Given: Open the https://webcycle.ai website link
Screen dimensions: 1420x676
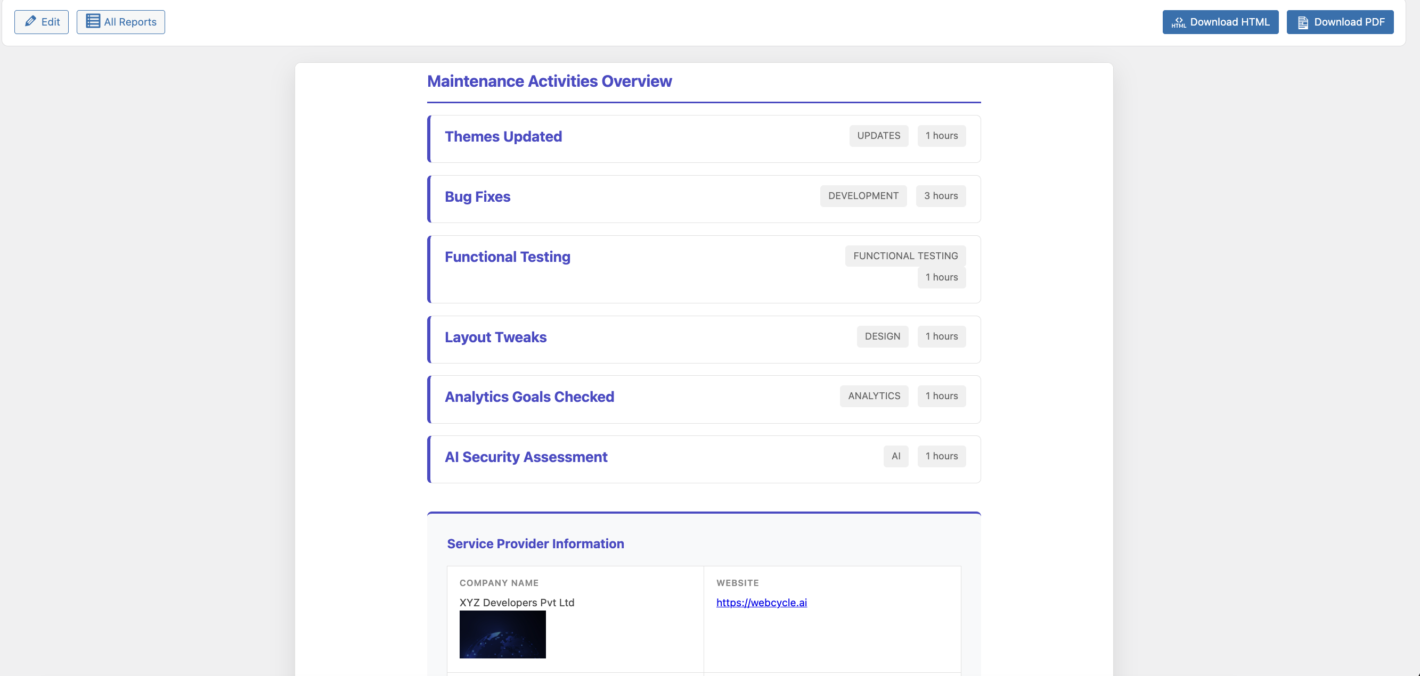Looking at the screenshot, I should click(762, 602).
